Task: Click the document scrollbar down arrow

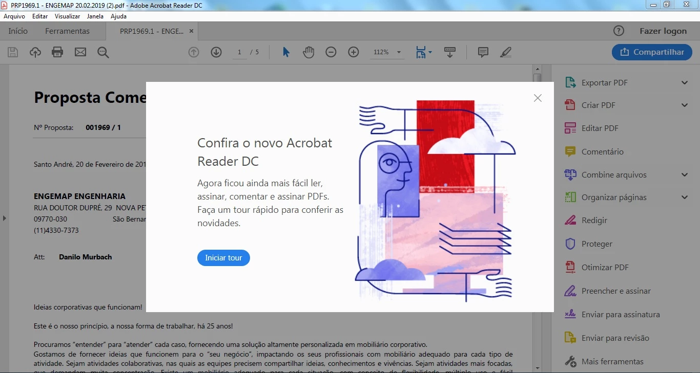Action: 537,368
